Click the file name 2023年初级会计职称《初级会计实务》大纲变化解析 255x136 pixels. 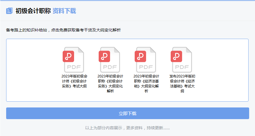(110, 84)
